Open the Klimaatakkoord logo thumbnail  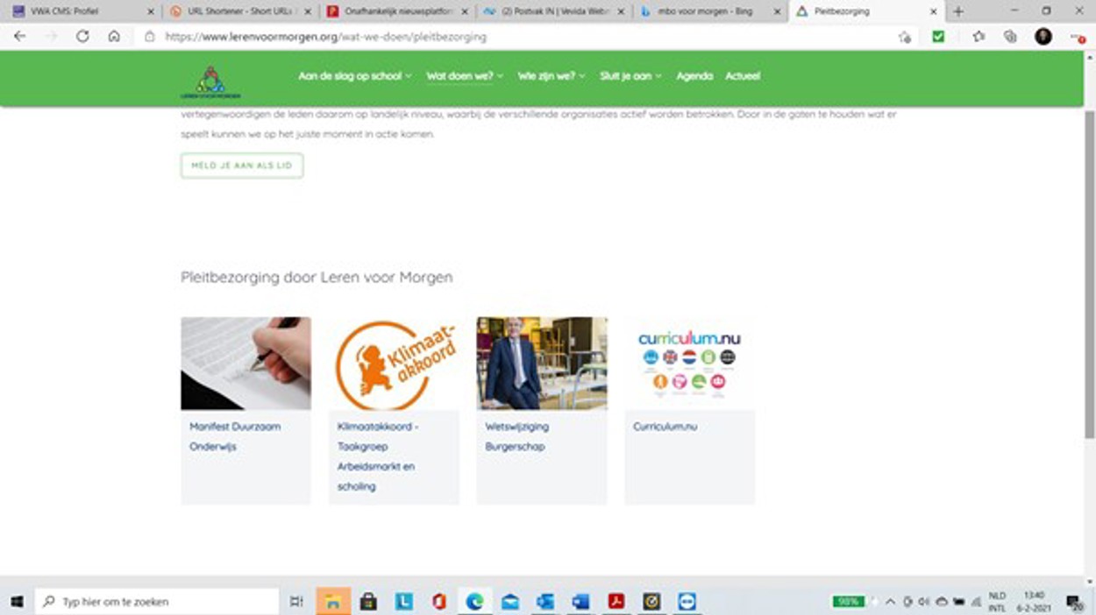click(x=394, y=364)
